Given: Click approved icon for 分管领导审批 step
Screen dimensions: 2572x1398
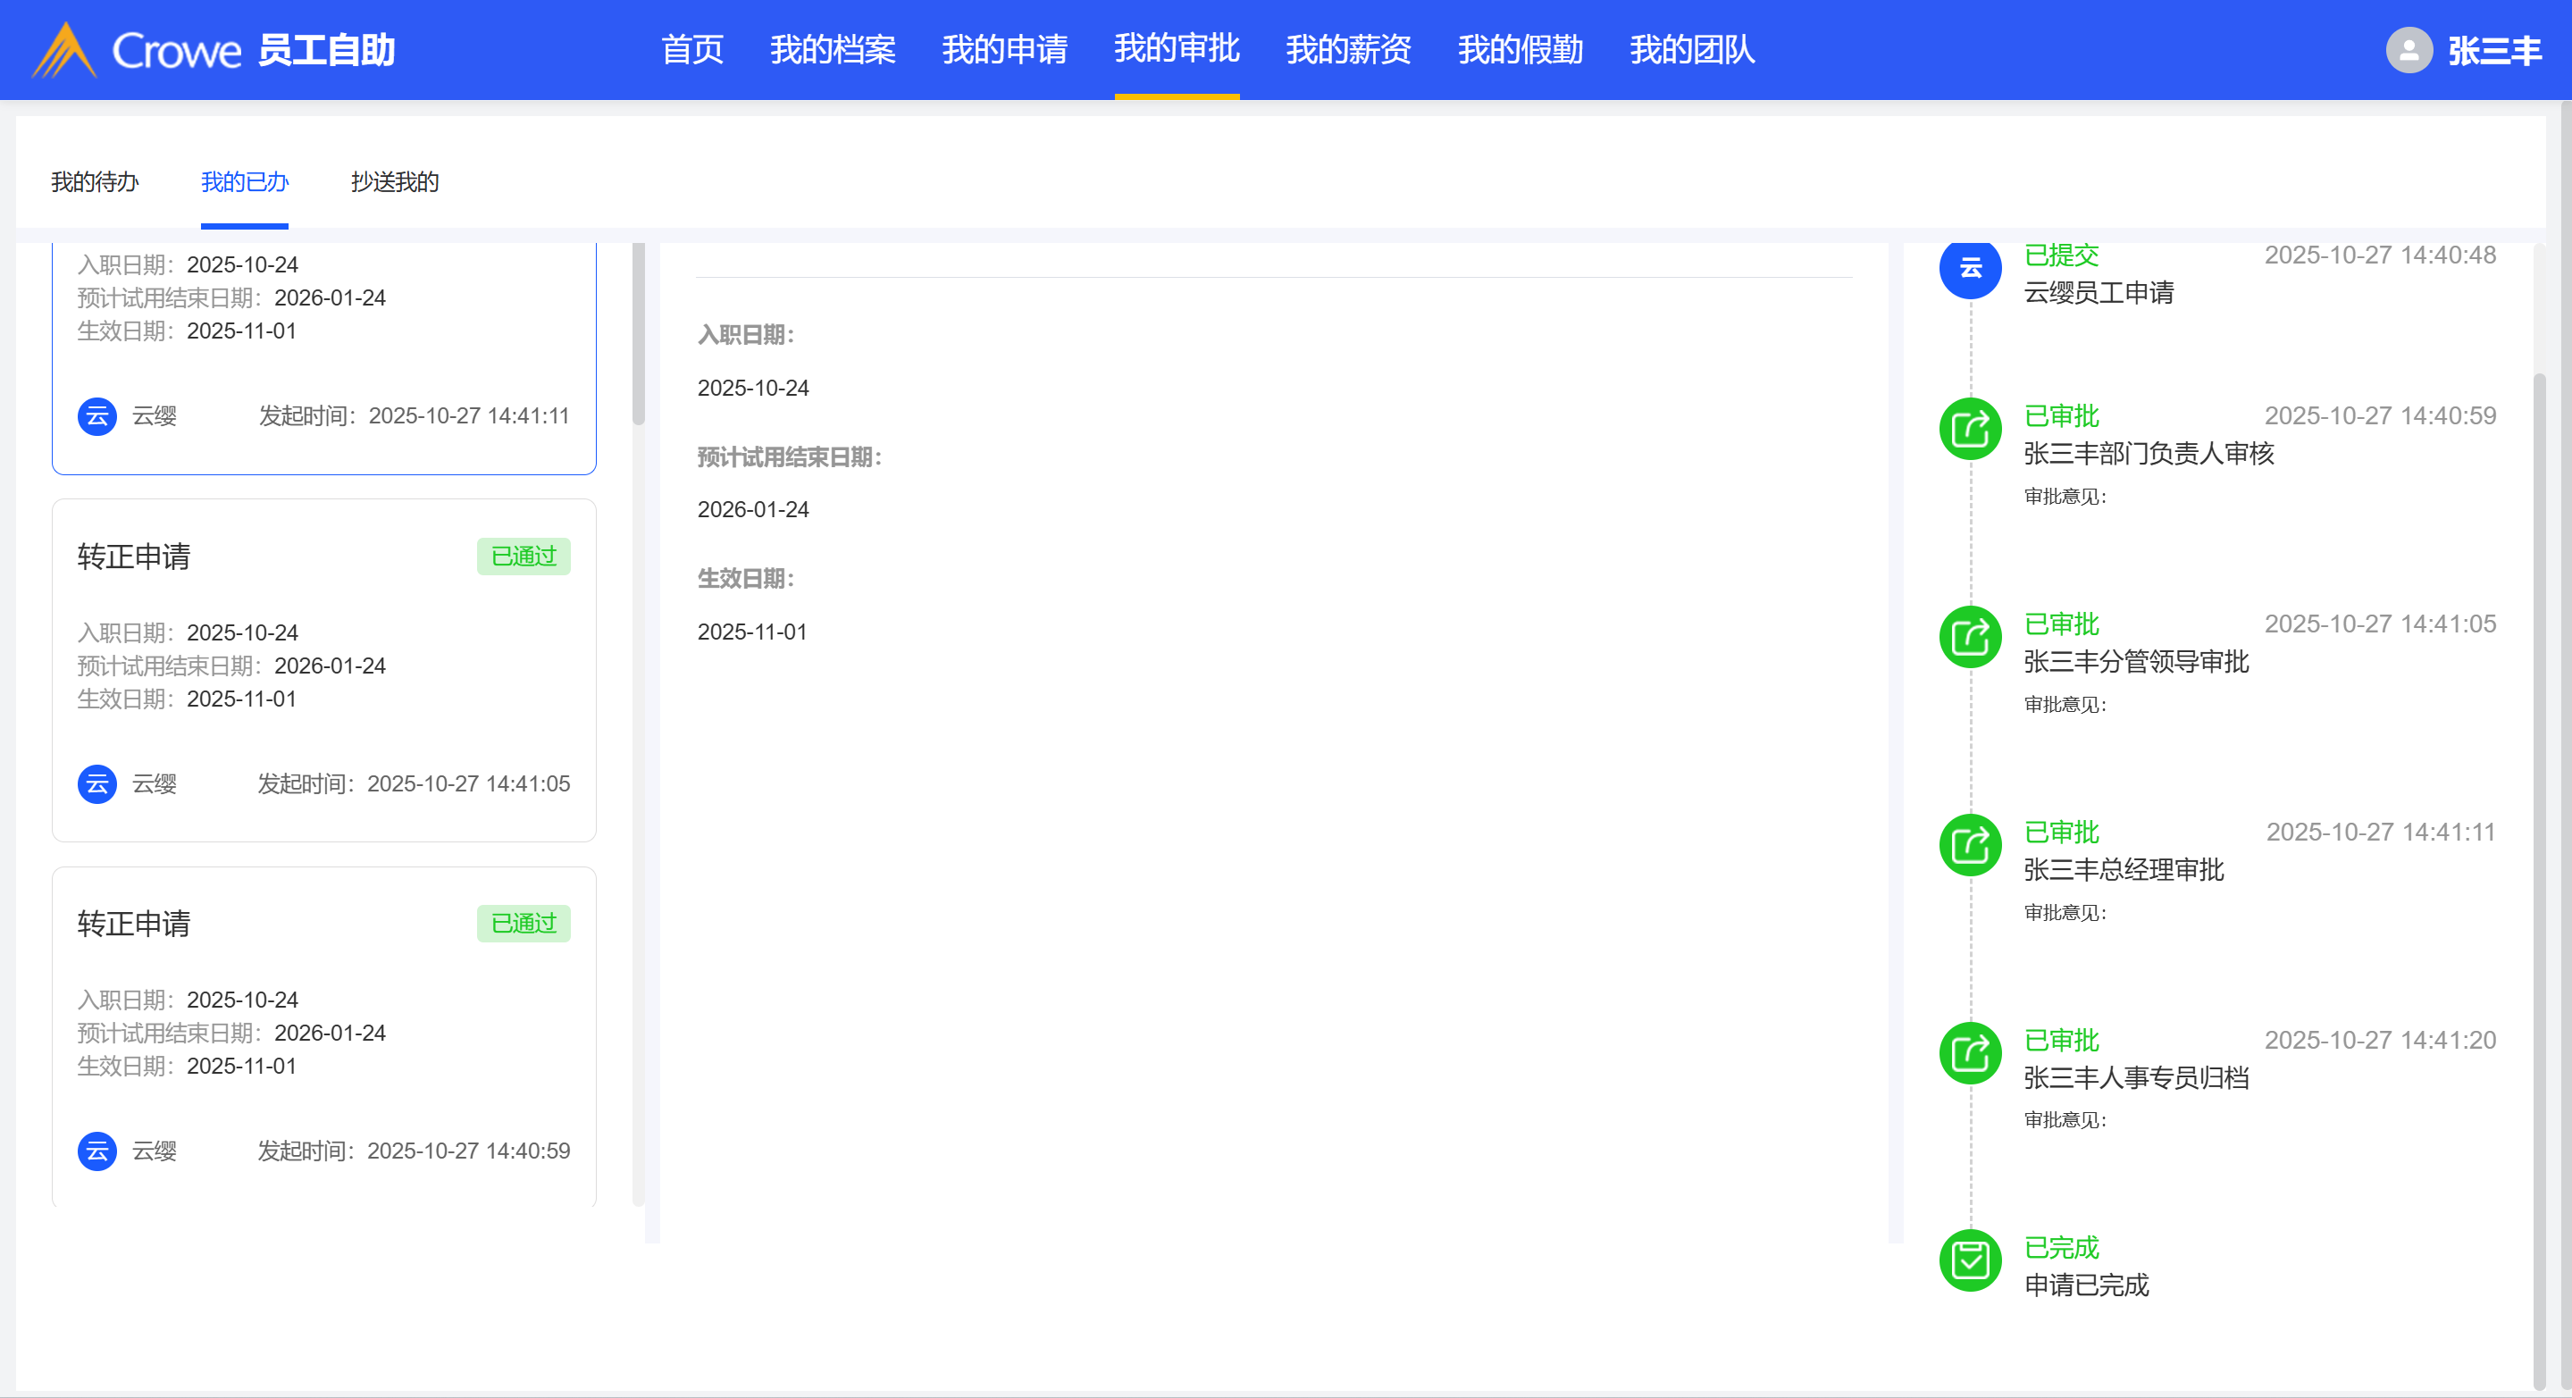Looking at the screenshot, I should point(1969,637).
